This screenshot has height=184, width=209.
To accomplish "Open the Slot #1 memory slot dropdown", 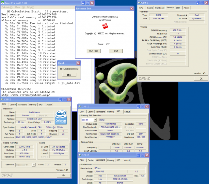I will pyautogui.click(x=95, y=120).
